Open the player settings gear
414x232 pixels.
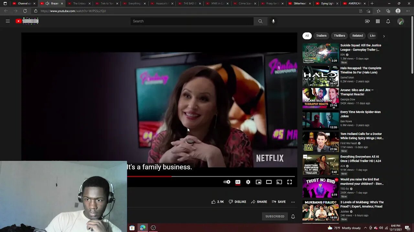pos(248,182)
